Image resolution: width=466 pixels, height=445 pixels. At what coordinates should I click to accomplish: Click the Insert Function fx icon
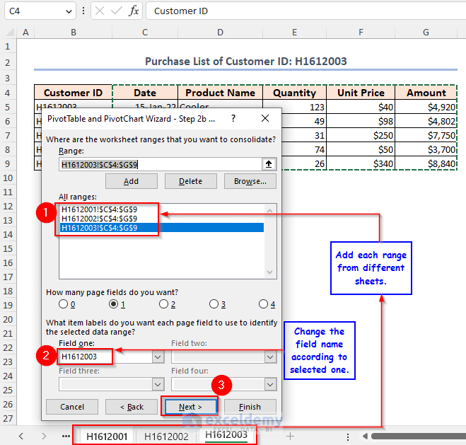point(134,11)
